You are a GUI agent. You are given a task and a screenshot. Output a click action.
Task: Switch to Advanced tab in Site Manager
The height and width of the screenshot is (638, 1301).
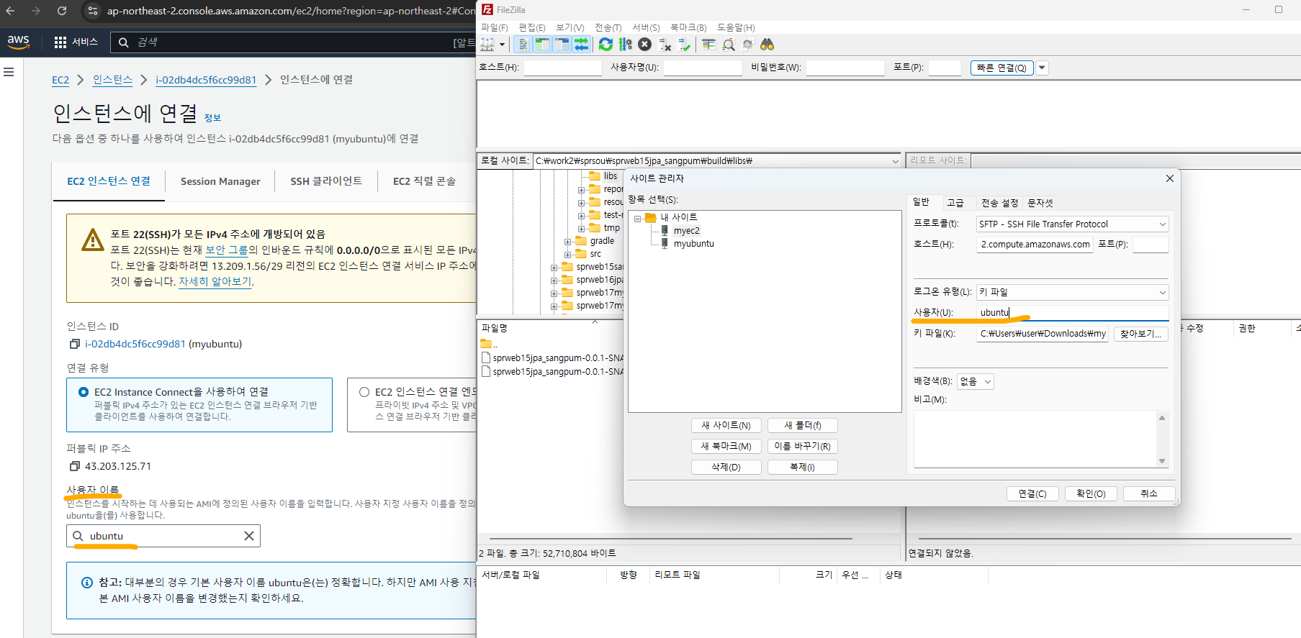point(955,203)
